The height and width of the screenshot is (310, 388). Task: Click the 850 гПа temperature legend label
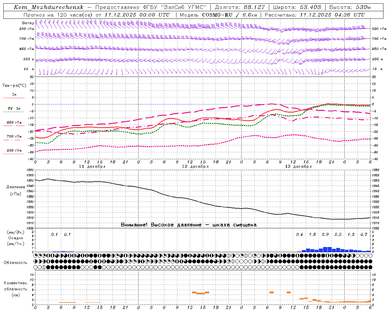tap(14, 123)
